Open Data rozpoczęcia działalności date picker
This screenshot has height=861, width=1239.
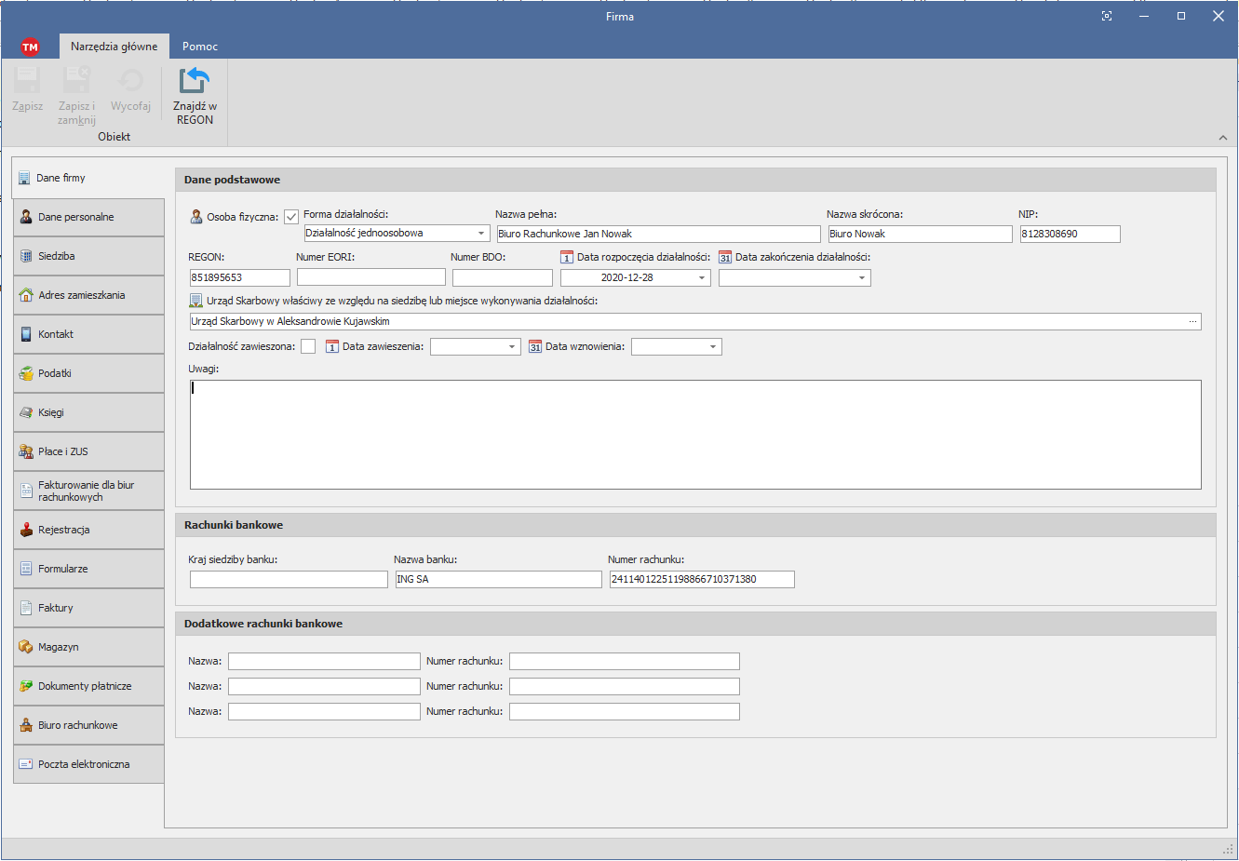coord(701,278)
